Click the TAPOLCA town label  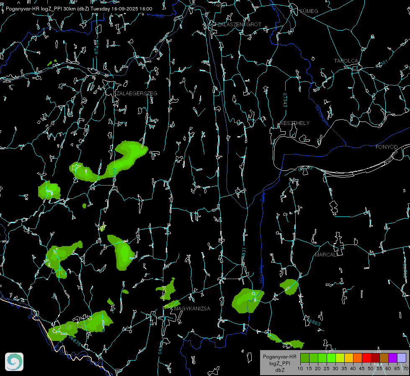click(x=346, y=61)
